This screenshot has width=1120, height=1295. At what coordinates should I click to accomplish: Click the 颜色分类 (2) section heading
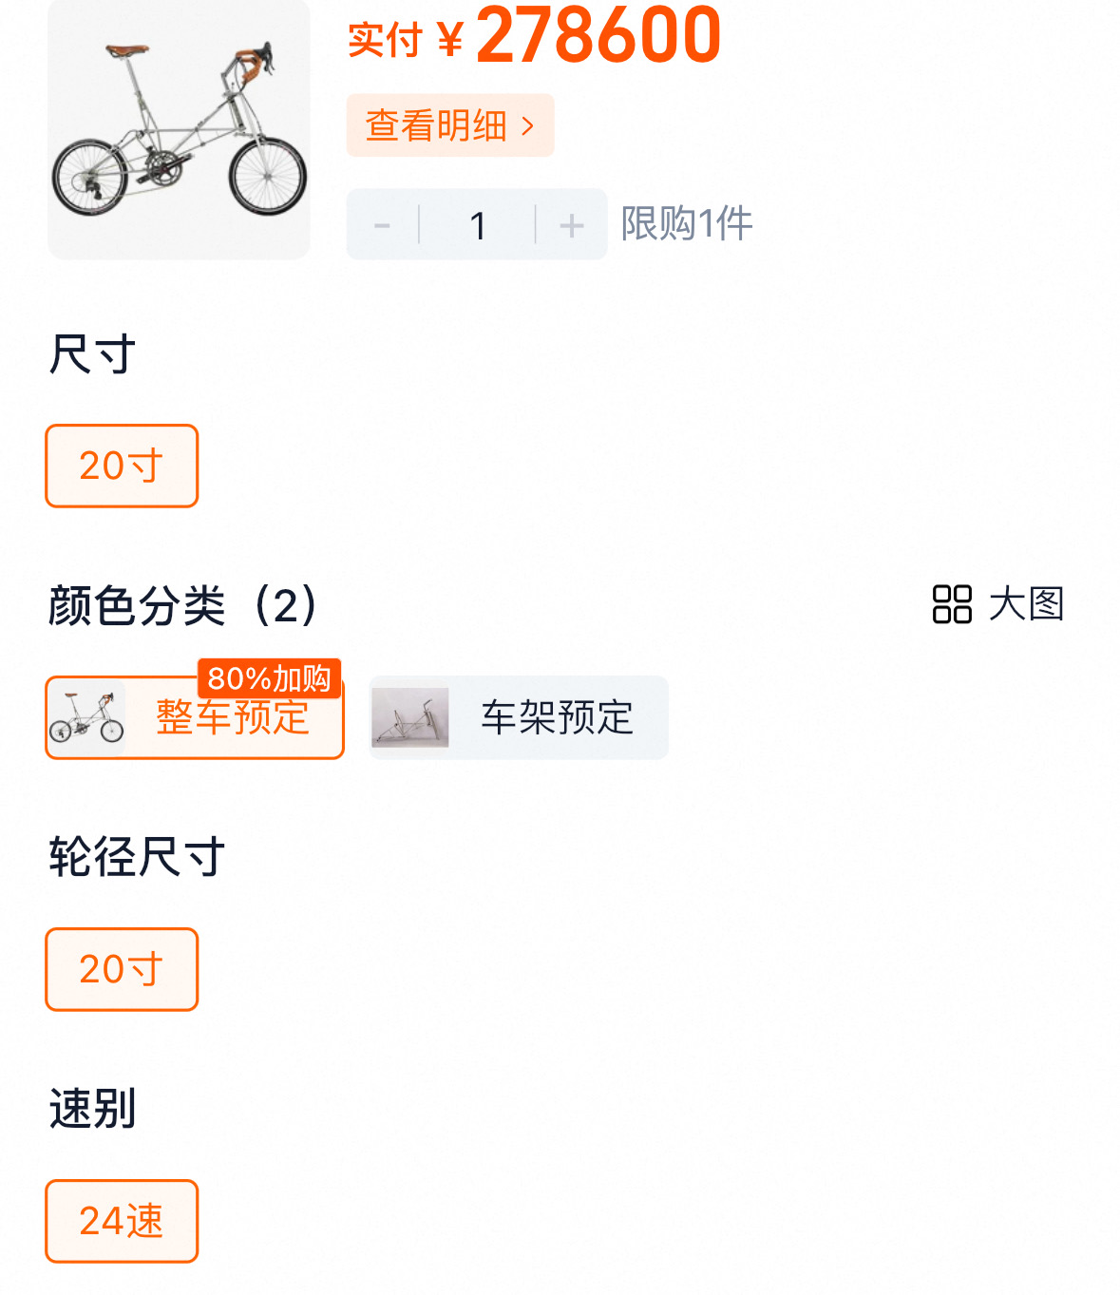click(x=183, y=605)
